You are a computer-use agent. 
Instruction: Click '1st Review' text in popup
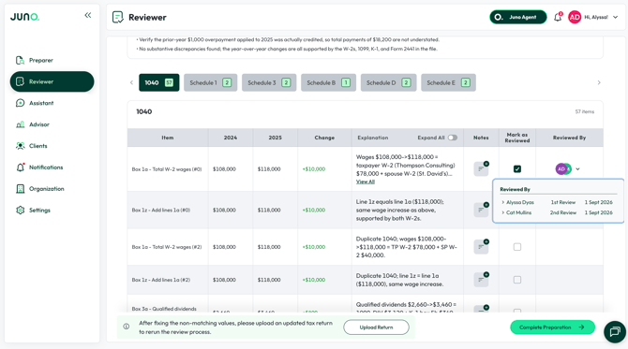coord(563,202)
